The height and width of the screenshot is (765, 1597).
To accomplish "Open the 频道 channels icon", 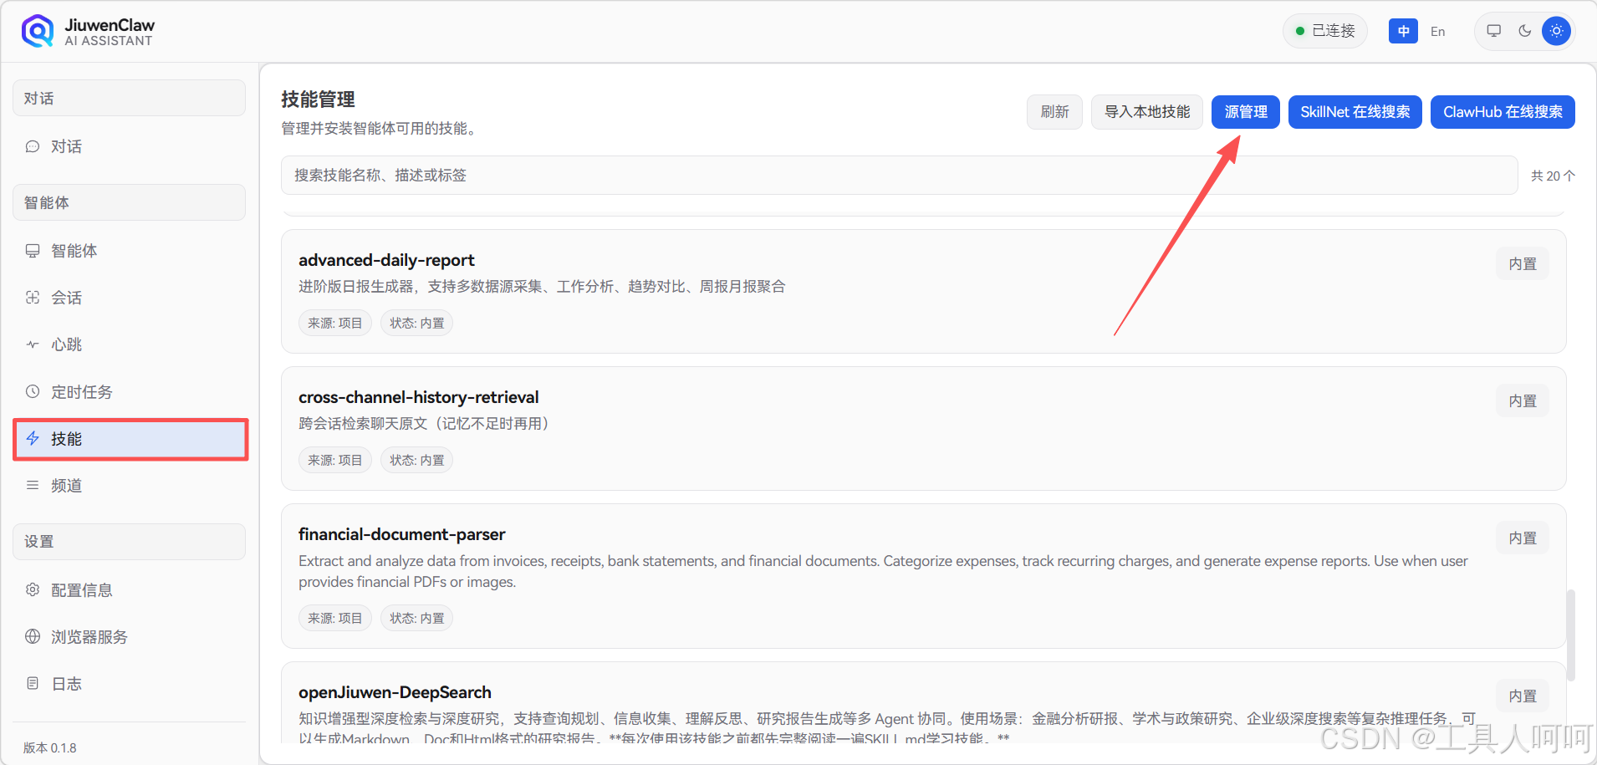I will point(33,485).
